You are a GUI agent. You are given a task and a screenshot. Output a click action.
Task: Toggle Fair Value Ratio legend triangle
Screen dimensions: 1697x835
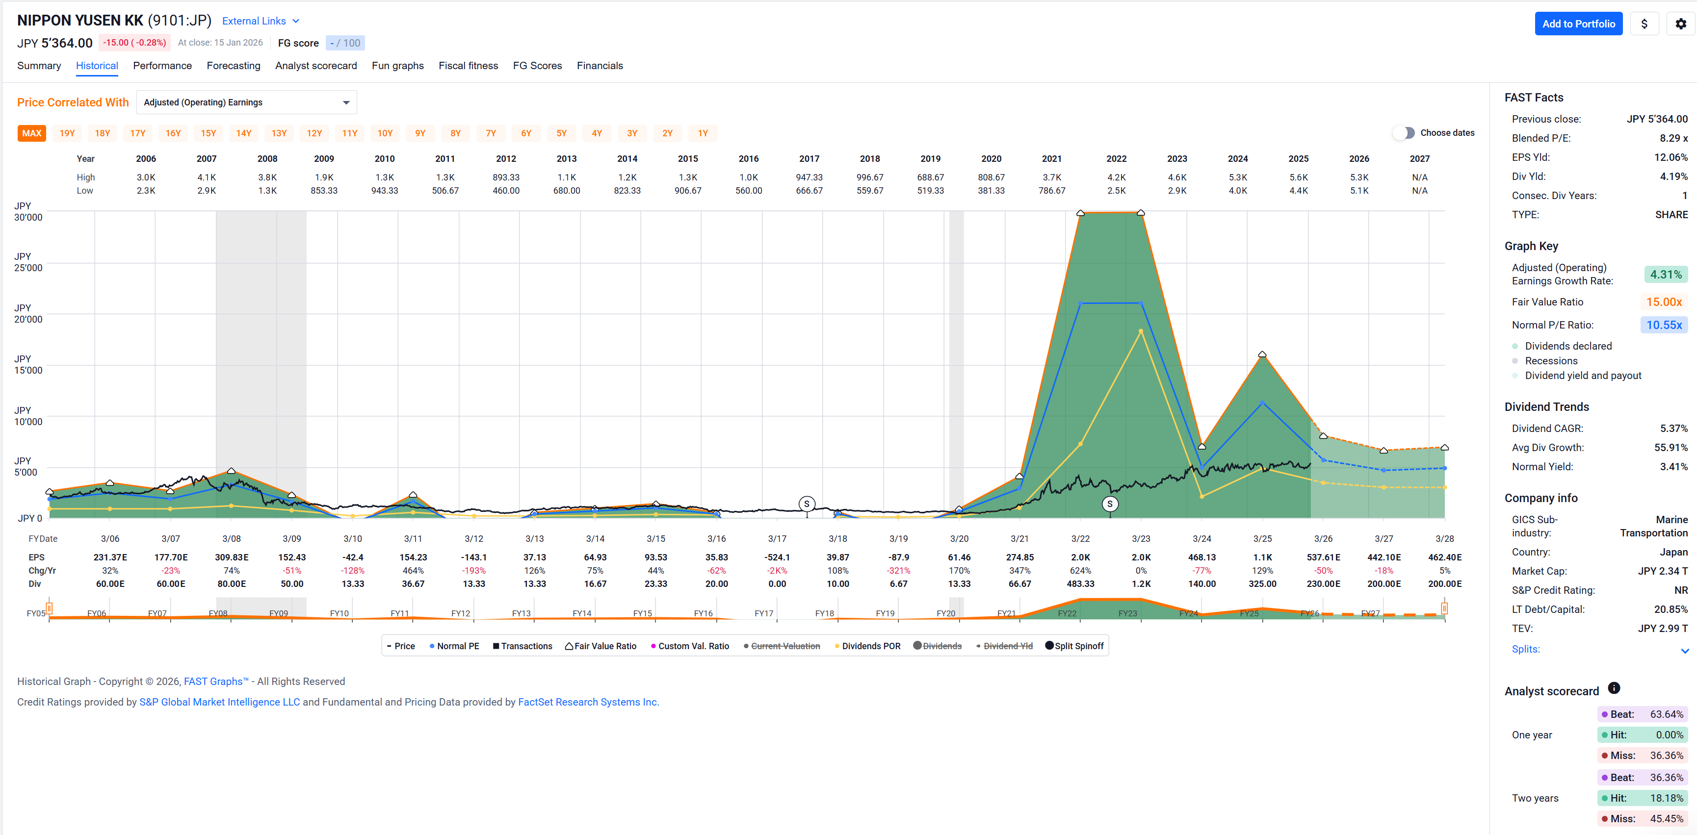[569, 646]
